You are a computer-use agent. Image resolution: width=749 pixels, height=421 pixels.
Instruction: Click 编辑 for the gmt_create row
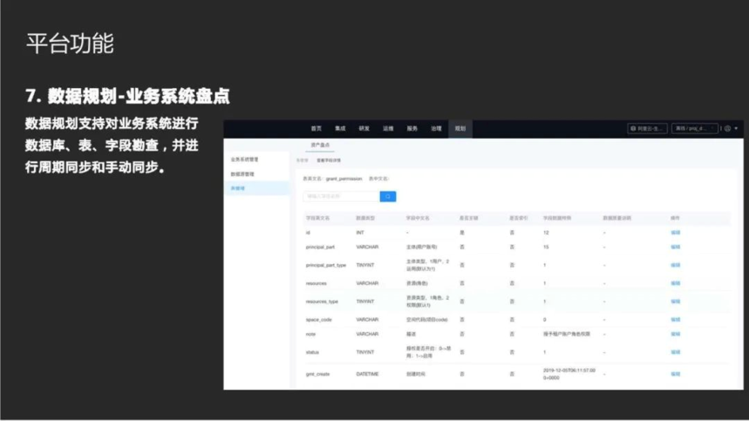676,374
